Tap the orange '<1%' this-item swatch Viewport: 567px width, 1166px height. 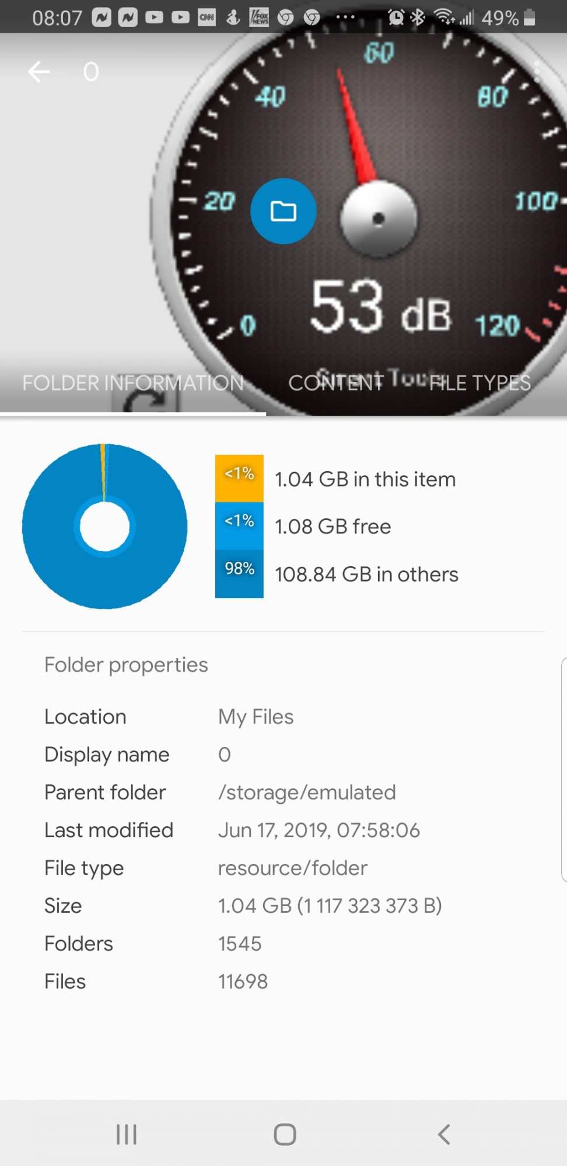239,478
